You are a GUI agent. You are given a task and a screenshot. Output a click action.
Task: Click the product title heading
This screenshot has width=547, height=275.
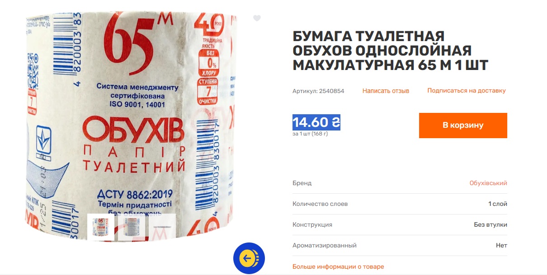(x=391, y=51)
